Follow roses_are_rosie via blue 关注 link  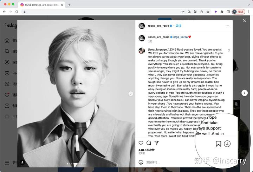pos(178,26)
